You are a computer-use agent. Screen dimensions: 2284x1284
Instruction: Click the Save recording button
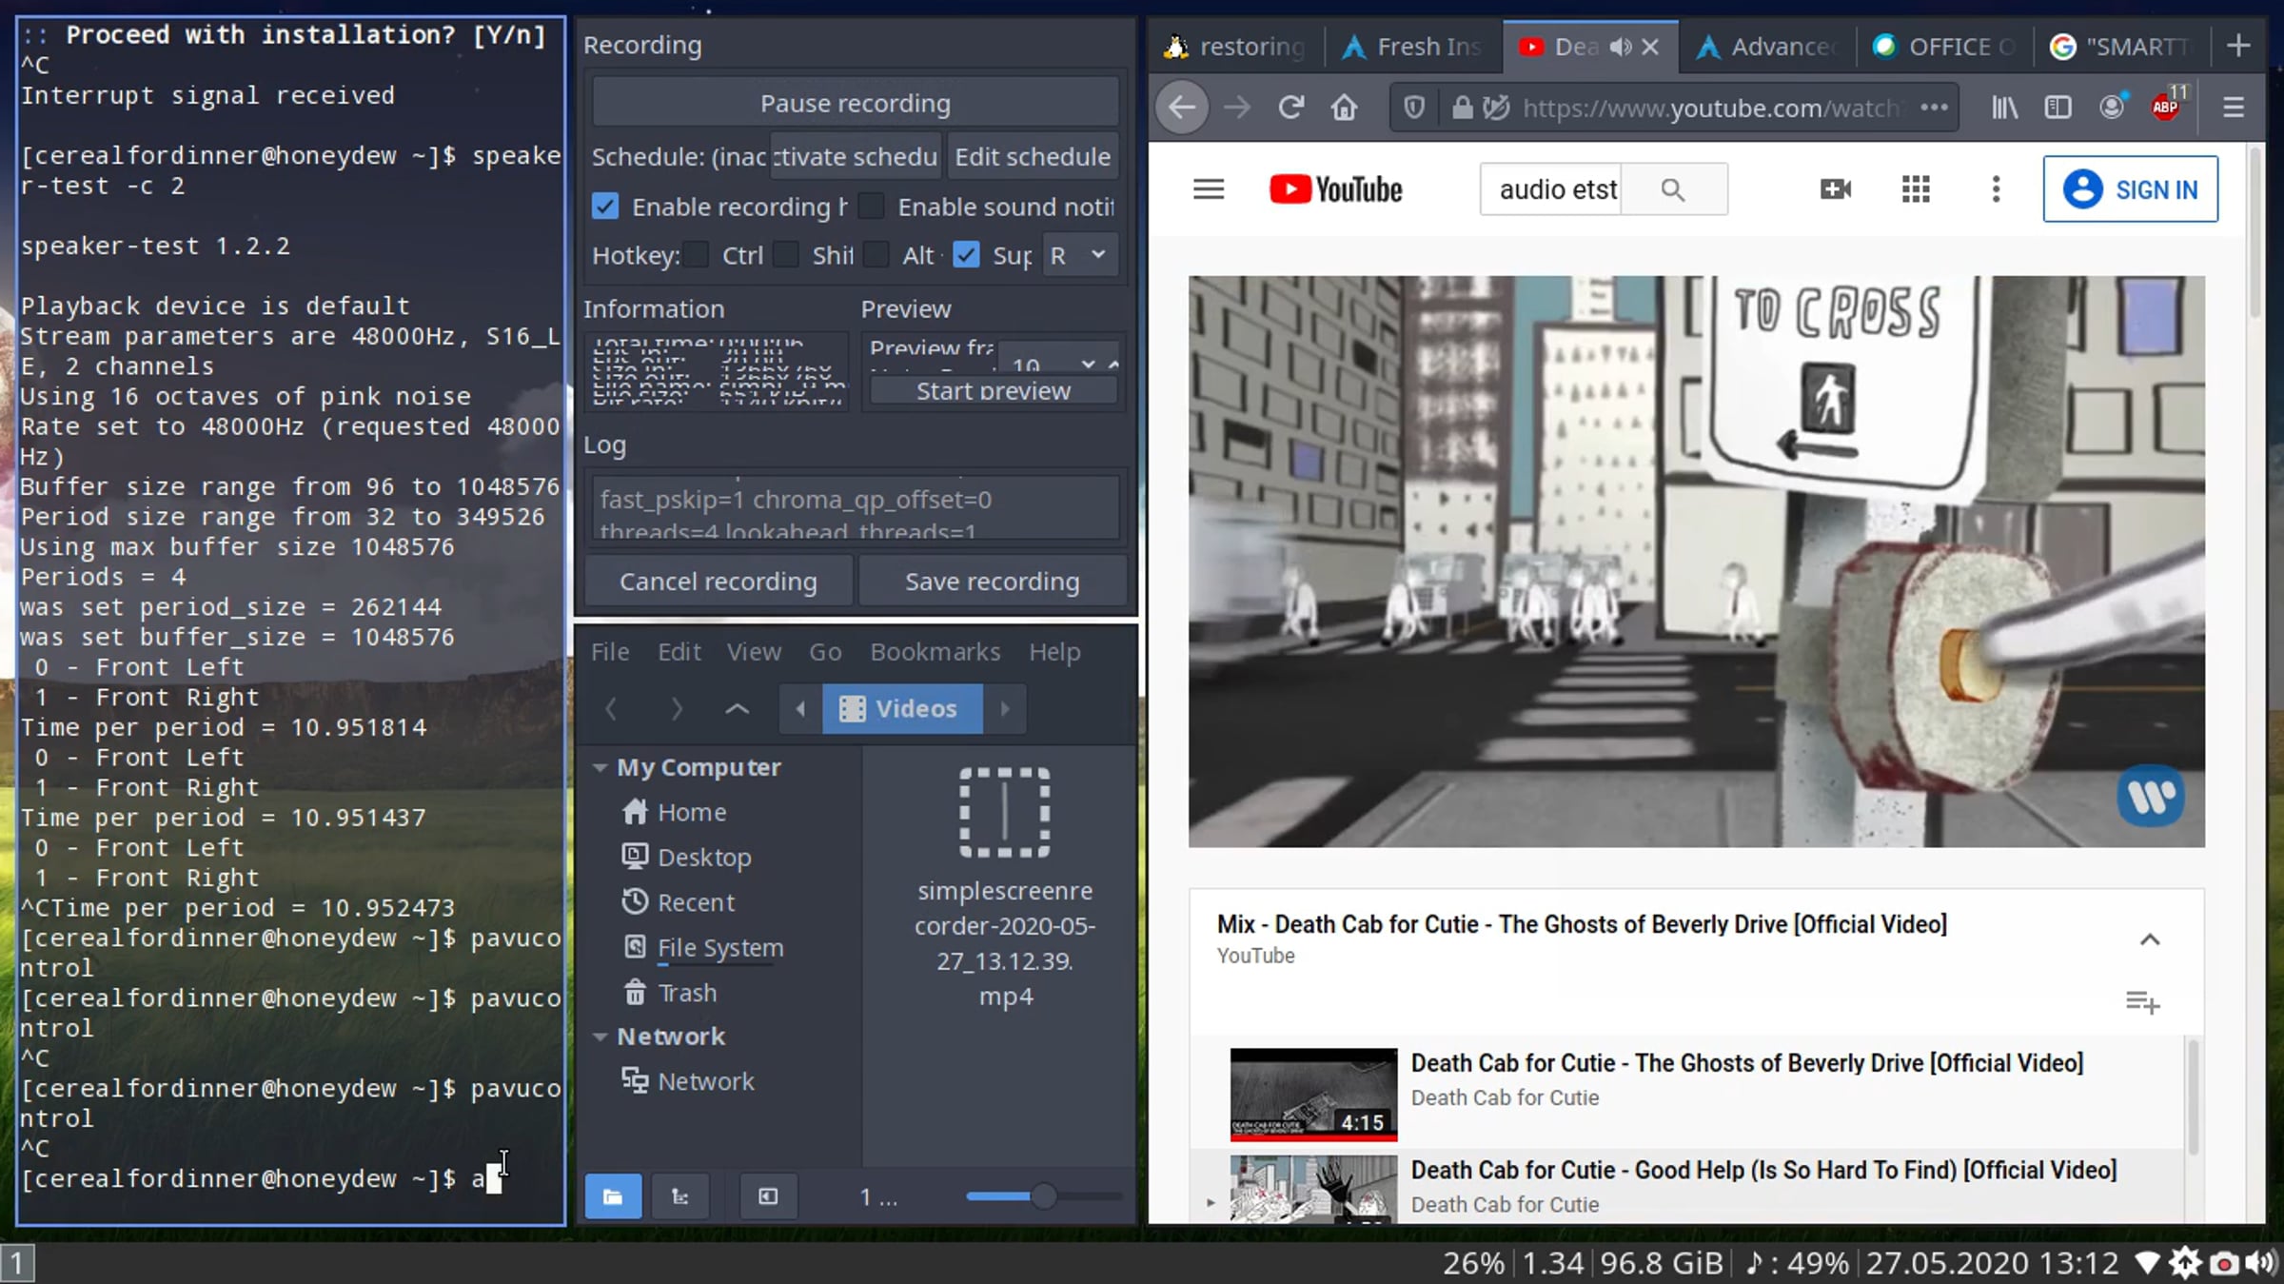point(993,582)
